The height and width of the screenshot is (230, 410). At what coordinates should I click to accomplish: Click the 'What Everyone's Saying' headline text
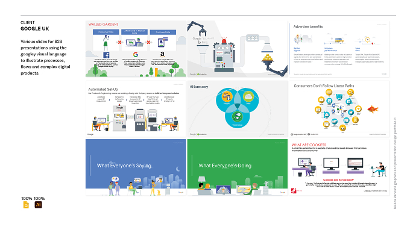124,166
